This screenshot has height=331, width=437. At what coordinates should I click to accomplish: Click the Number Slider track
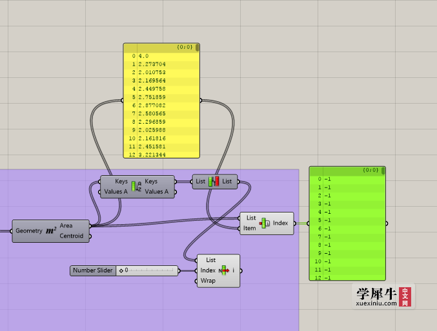click(147, 270)
